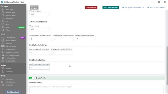Image resolution: width=168 pixels, height=94 pixels.
Task: Click Post interval wait time field
Action: [x=40, y=52]
